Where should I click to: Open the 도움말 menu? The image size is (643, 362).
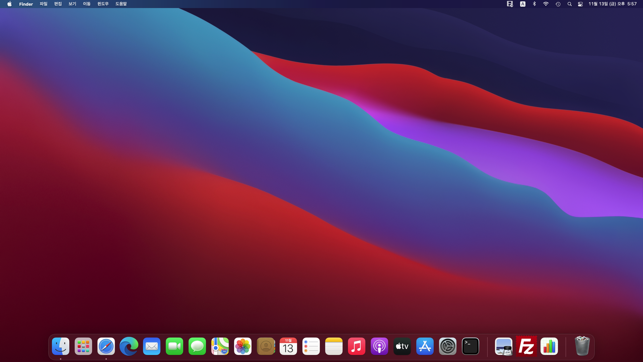pos(121,4)
